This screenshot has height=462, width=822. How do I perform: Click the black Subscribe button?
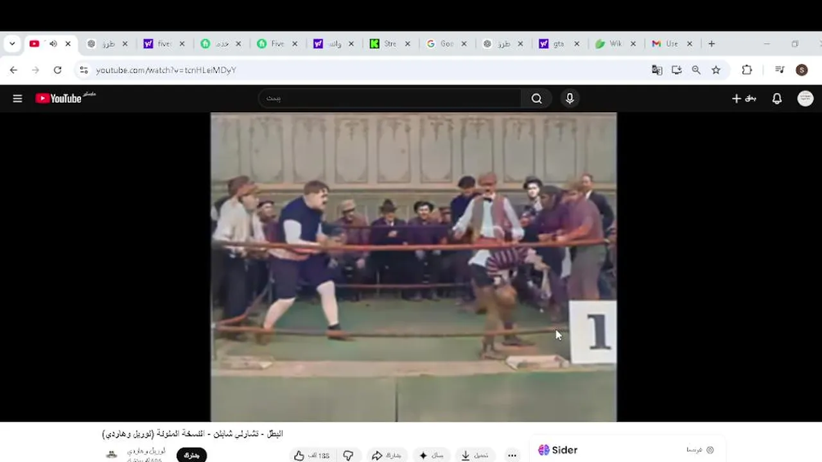(191, 456)
